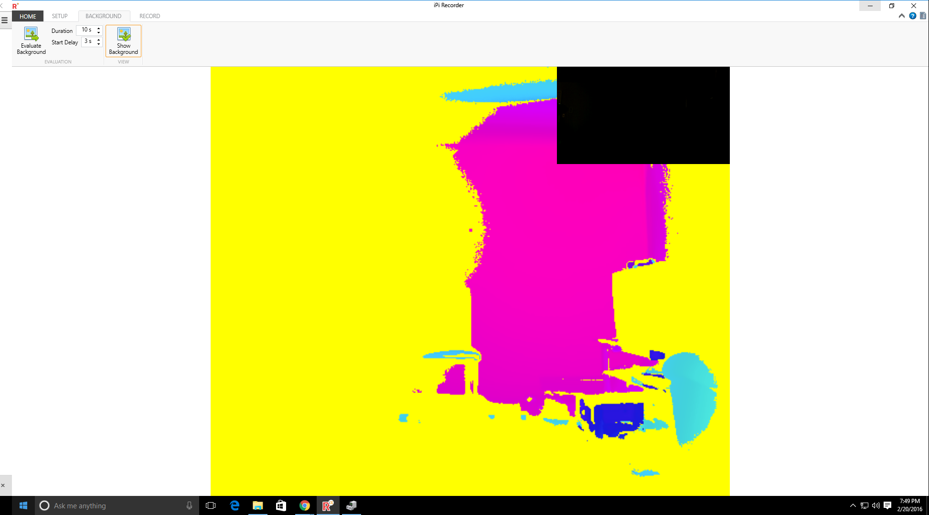Collapse the ribbon with chevron icon
This screenshot has height=515, width=929.
[901, 16]
